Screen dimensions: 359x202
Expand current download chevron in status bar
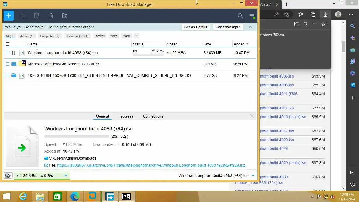pyautogui.click(x=253, y=176)
